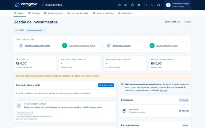Click the security shield icon in header
This screenshot has width=205, height=128.
click(x=132, y=5)
